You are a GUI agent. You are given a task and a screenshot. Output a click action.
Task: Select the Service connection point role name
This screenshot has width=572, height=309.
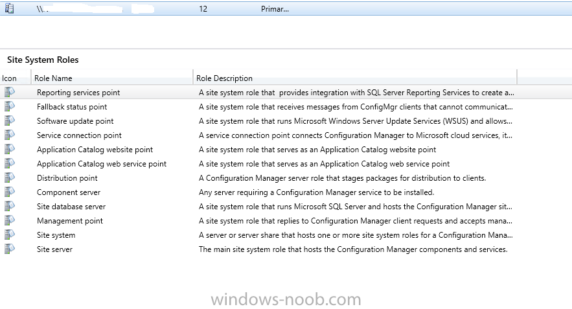79,135
